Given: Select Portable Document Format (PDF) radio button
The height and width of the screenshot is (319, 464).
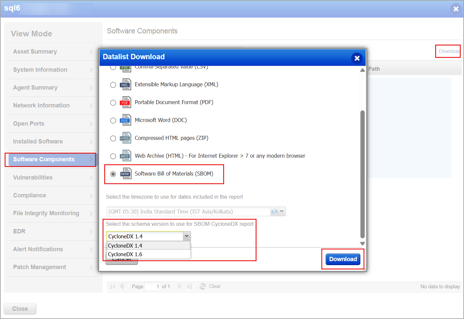Looking at the screenshot, I should 113,103.
